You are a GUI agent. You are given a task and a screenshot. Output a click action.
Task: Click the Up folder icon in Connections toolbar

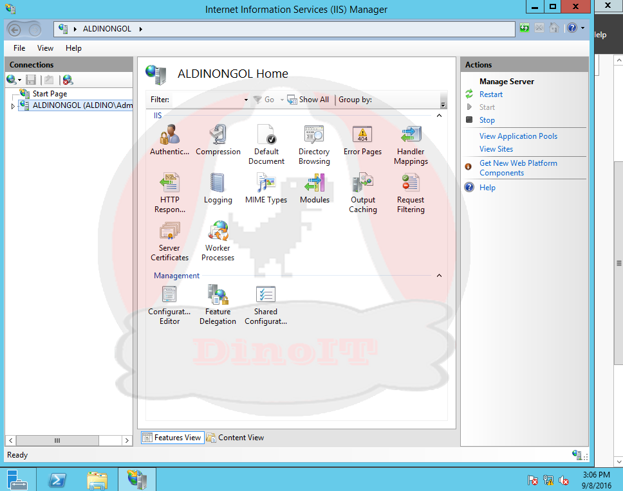pos(49,80)
